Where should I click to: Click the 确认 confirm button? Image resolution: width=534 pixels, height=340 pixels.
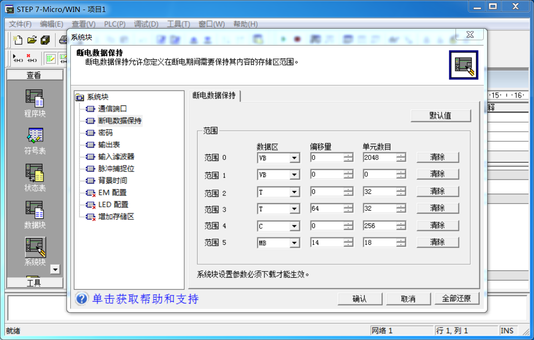pos(360,299)
